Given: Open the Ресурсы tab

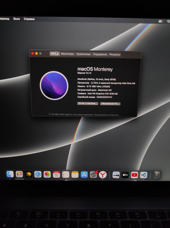Looking at the screenshot, I should click(115, 54).
